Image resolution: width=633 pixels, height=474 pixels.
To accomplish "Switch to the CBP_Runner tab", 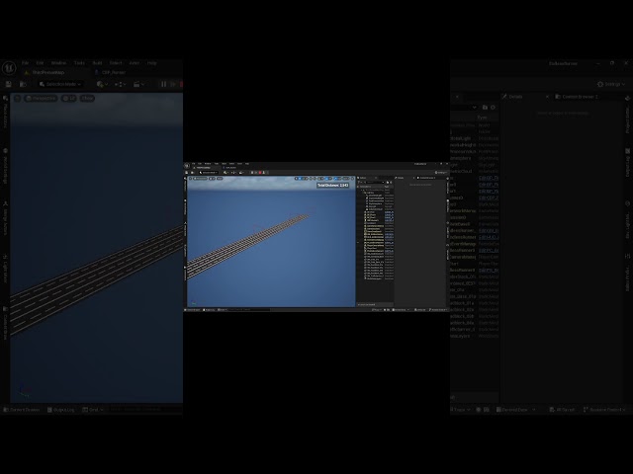I will 110,72.
